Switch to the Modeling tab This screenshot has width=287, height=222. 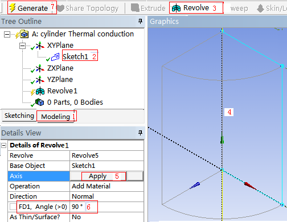pos(55,117)
